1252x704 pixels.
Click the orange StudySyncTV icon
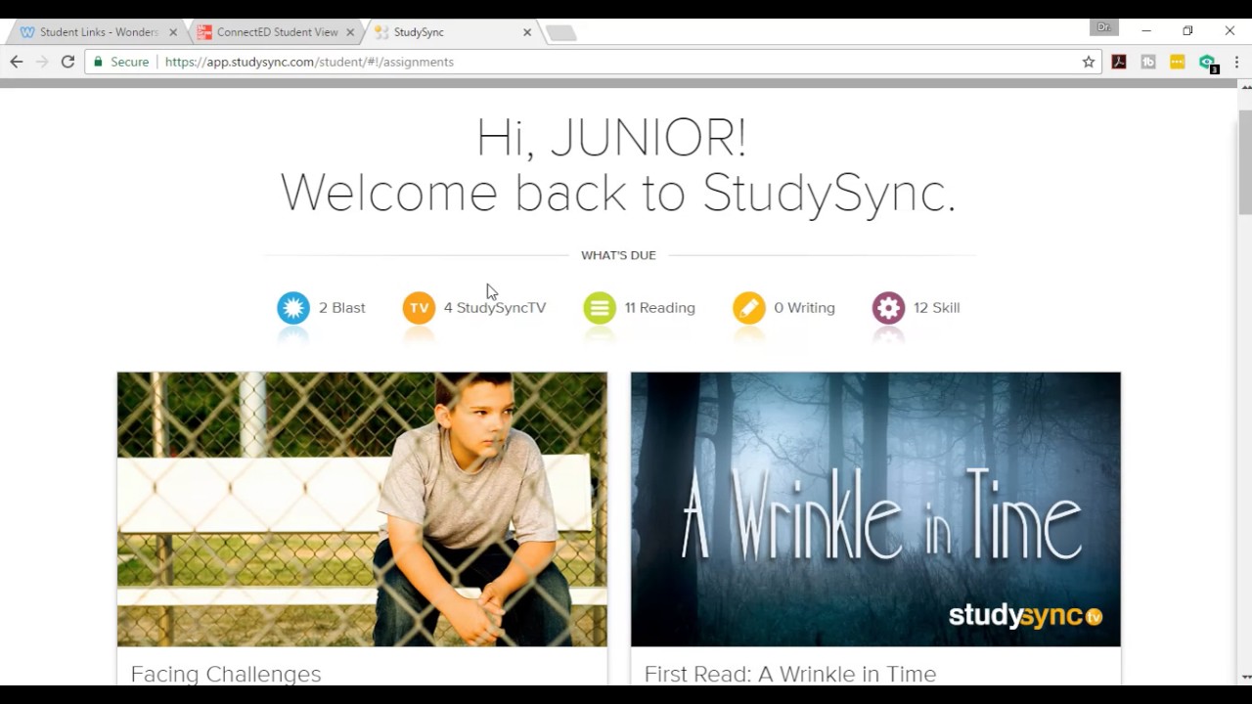point(419,308)
